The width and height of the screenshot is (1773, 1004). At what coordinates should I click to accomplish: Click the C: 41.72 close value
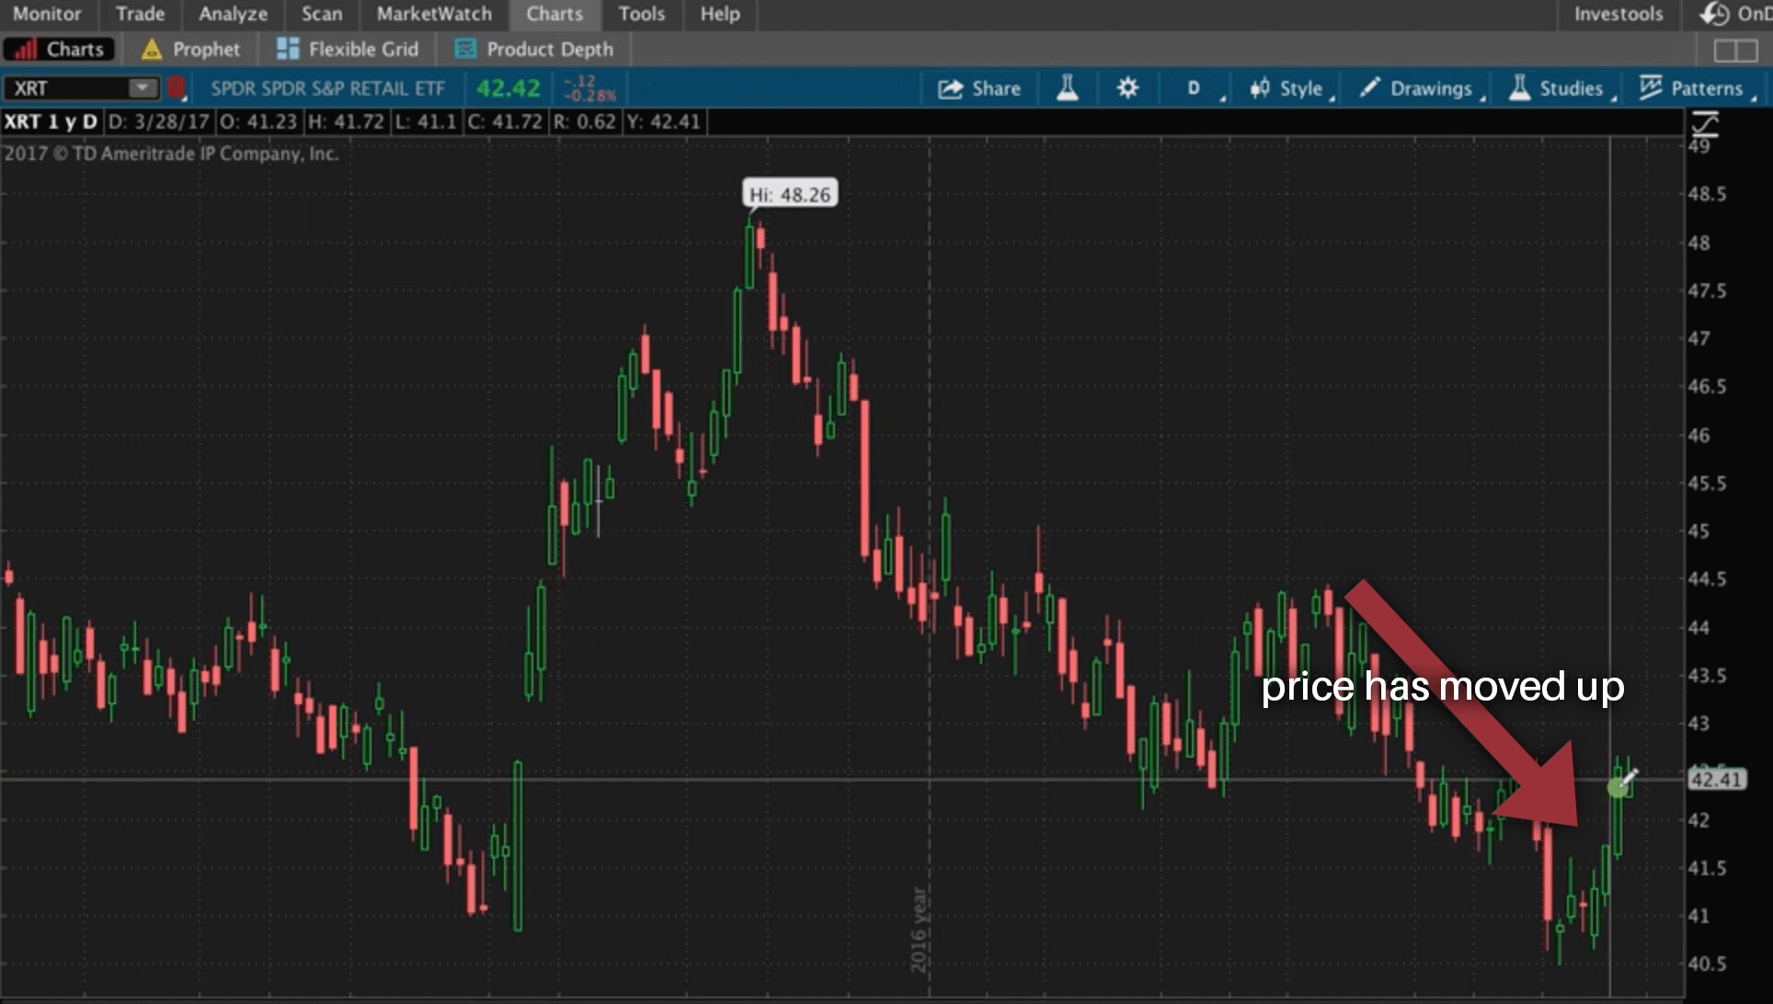[505, 121]
